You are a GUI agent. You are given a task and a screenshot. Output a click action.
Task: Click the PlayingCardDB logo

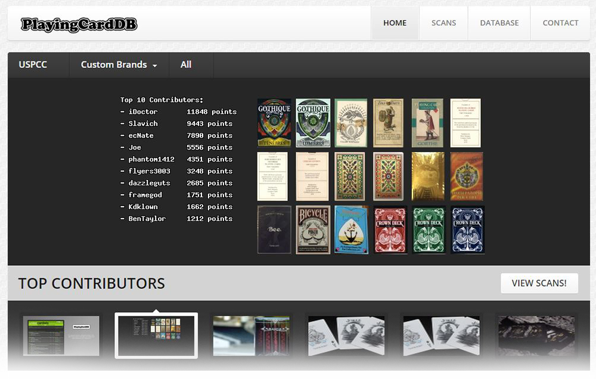point(79,24)
